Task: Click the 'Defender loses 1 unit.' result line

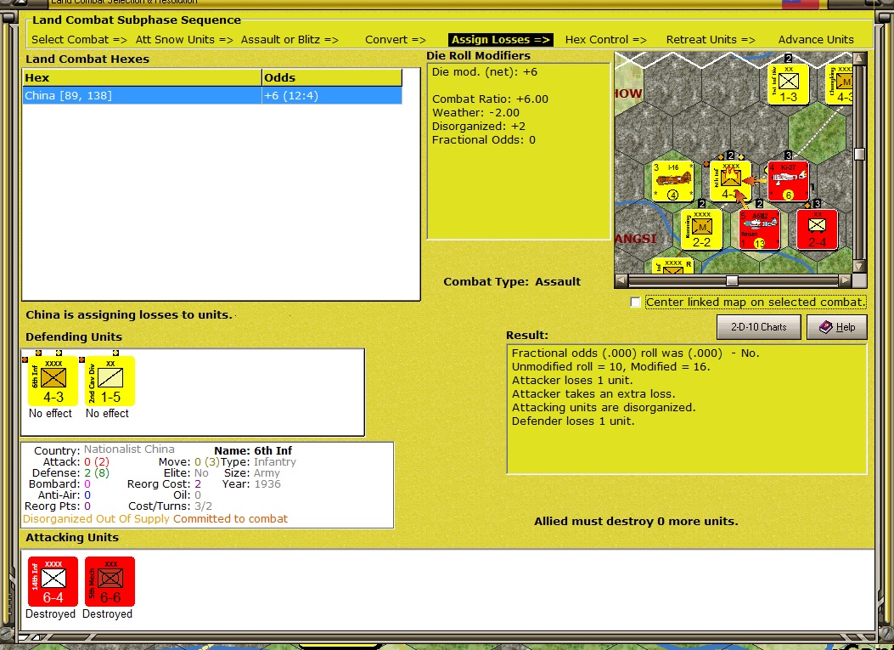Action: tap(573, 421)
